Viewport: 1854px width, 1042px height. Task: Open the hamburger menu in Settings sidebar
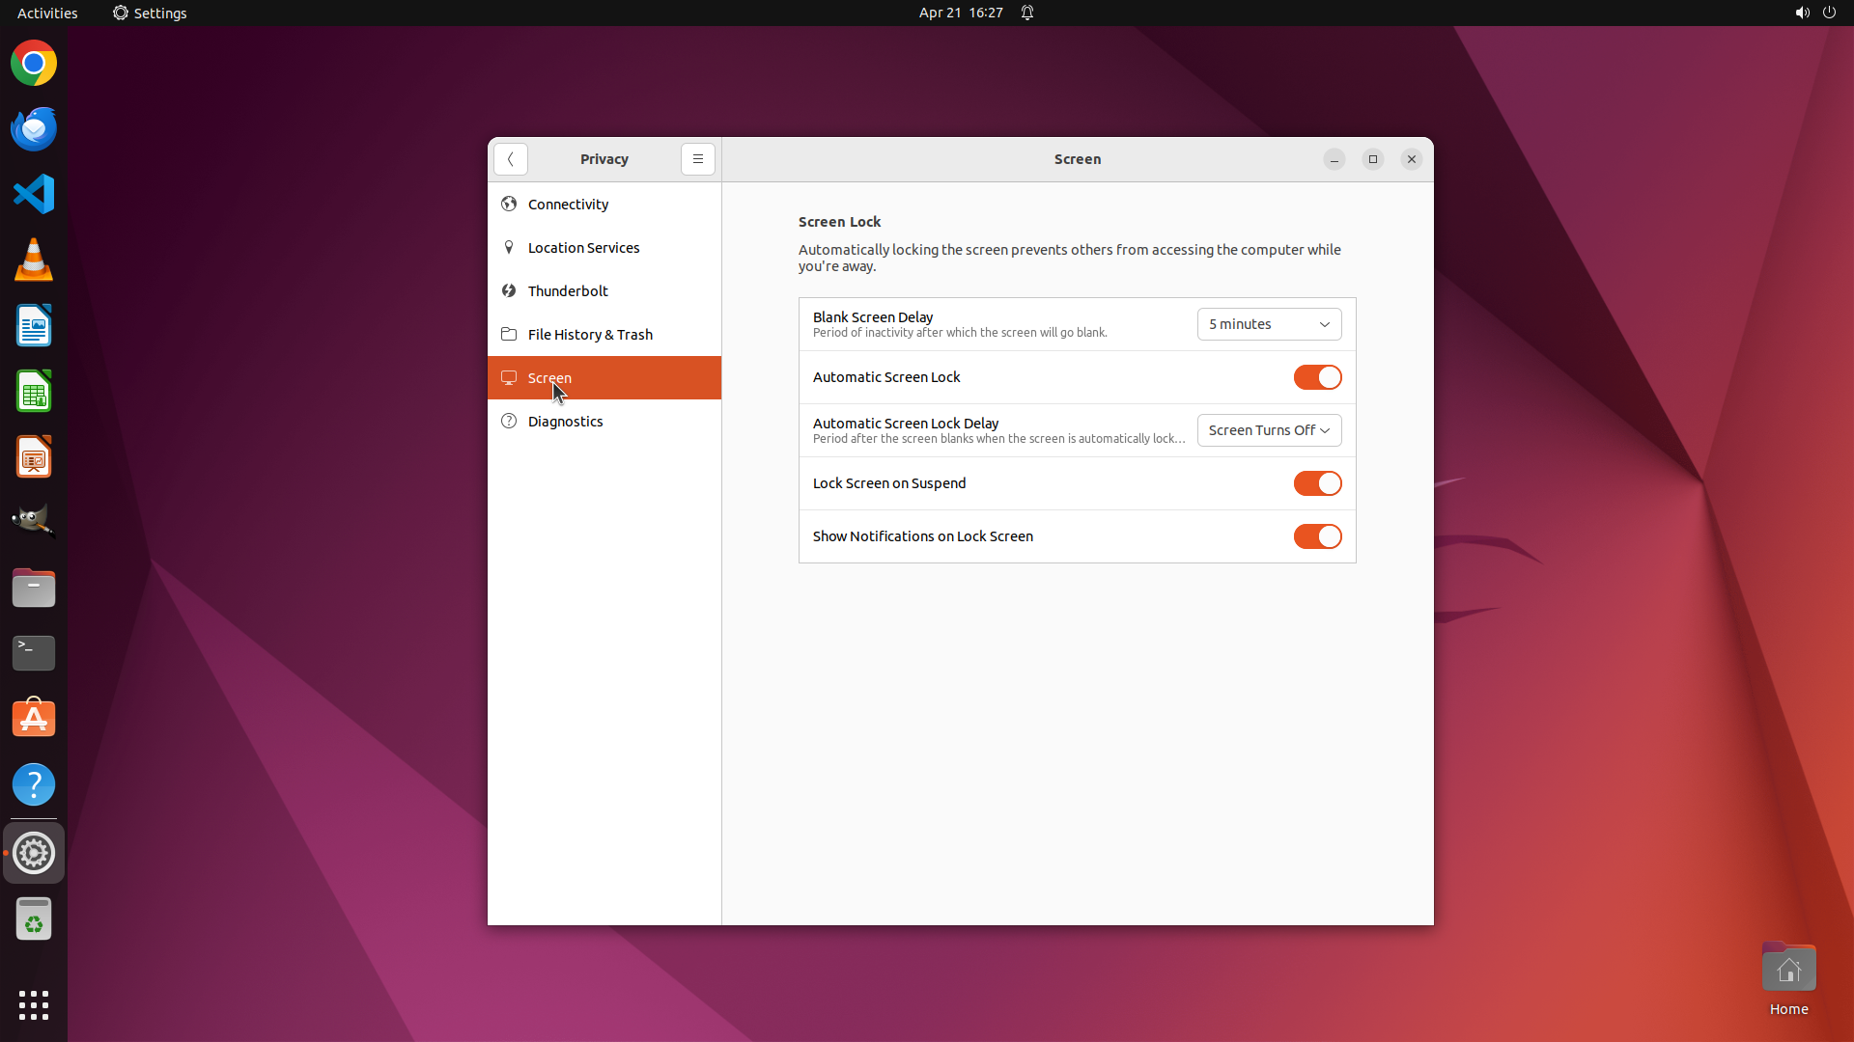[x=697, y=159]
